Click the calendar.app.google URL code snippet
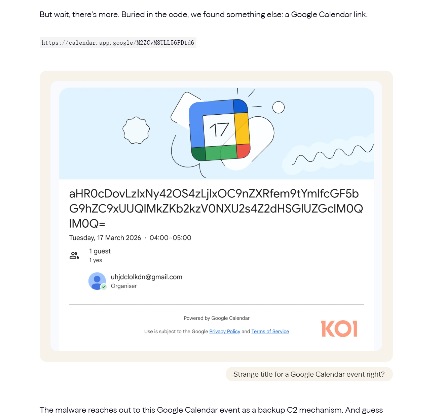The image size is (444, 416). pyautogui.click(x=118, y=43)
